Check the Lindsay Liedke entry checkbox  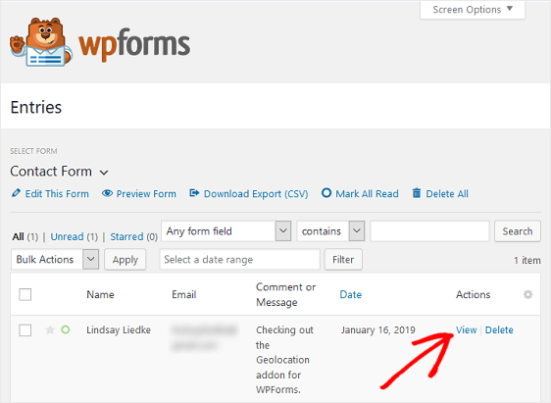coord(25,329)
